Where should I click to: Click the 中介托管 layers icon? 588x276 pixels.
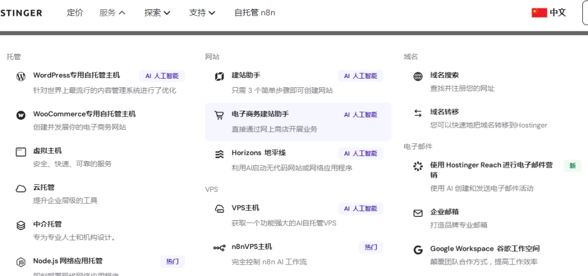click(x=21, y=225)
